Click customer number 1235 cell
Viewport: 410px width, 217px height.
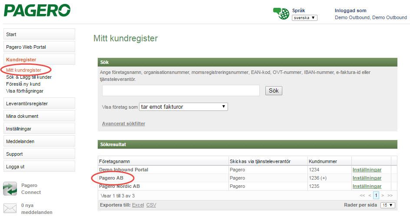(x=314, y=186)
